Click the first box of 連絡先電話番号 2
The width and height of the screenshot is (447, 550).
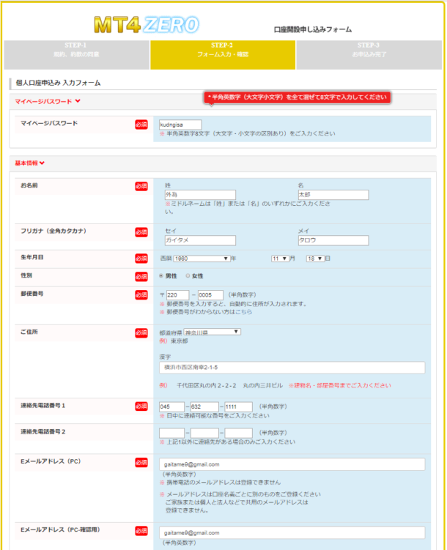click(171, 433)
